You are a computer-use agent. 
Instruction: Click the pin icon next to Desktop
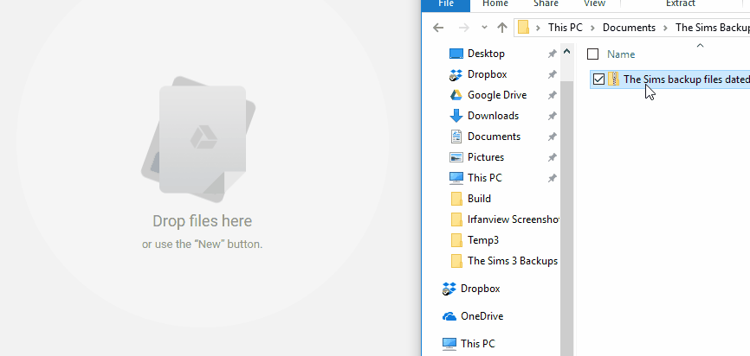[x=552, y=54]
